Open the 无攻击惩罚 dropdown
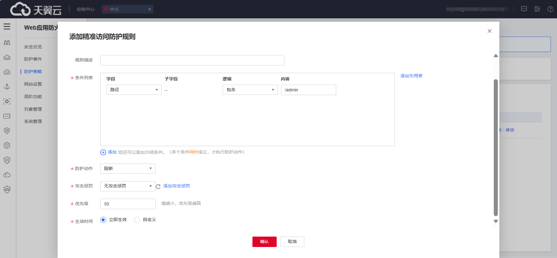Screen dimensions: 557x258 pos(128,186)
